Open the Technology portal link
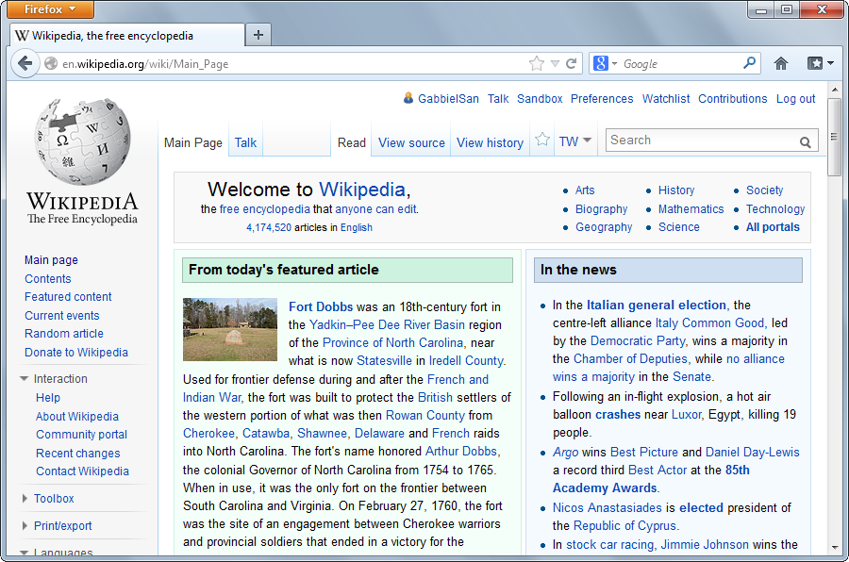The image size is (849, 562). click(x=775, y=209)
